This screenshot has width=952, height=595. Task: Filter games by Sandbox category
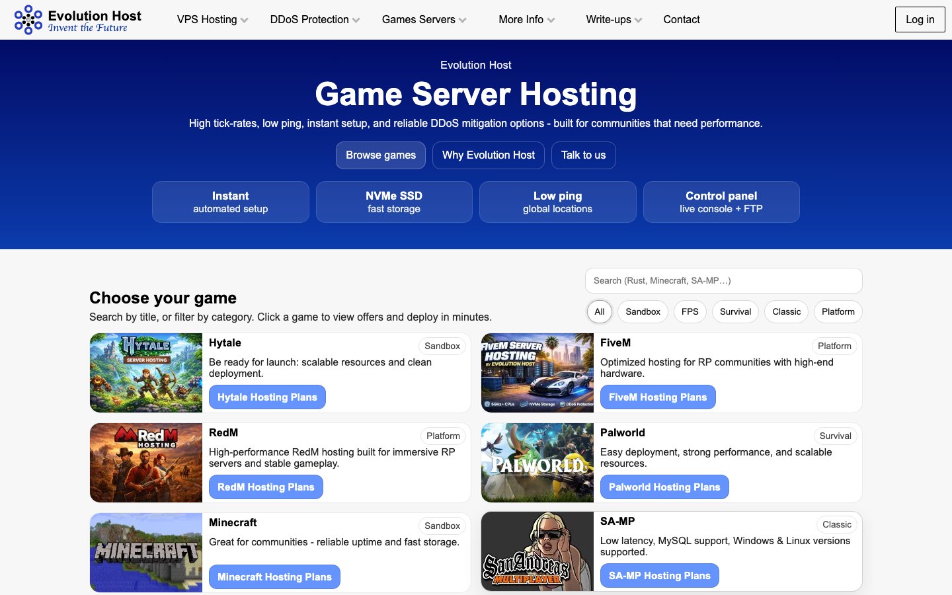click(x=643, y=312)
